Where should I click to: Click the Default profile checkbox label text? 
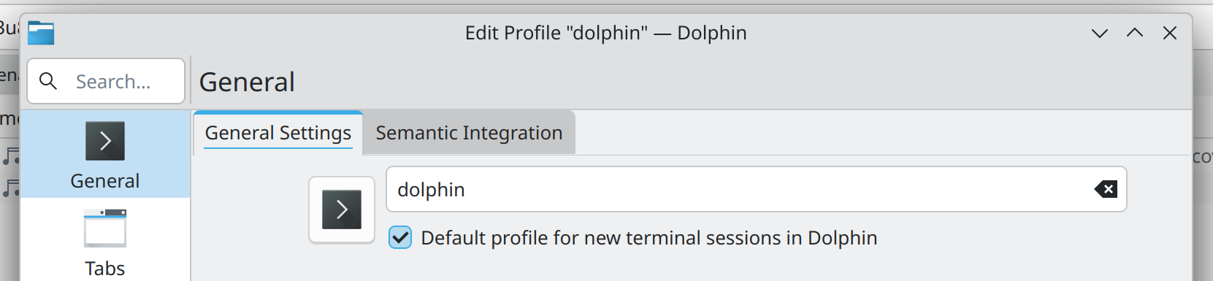[x=649, y=238]
